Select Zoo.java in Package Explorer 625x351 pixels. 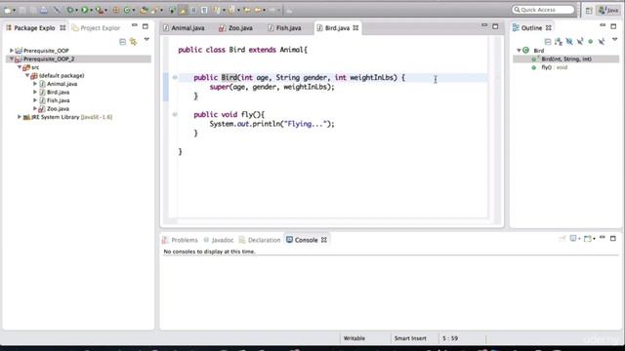[58, 108]
